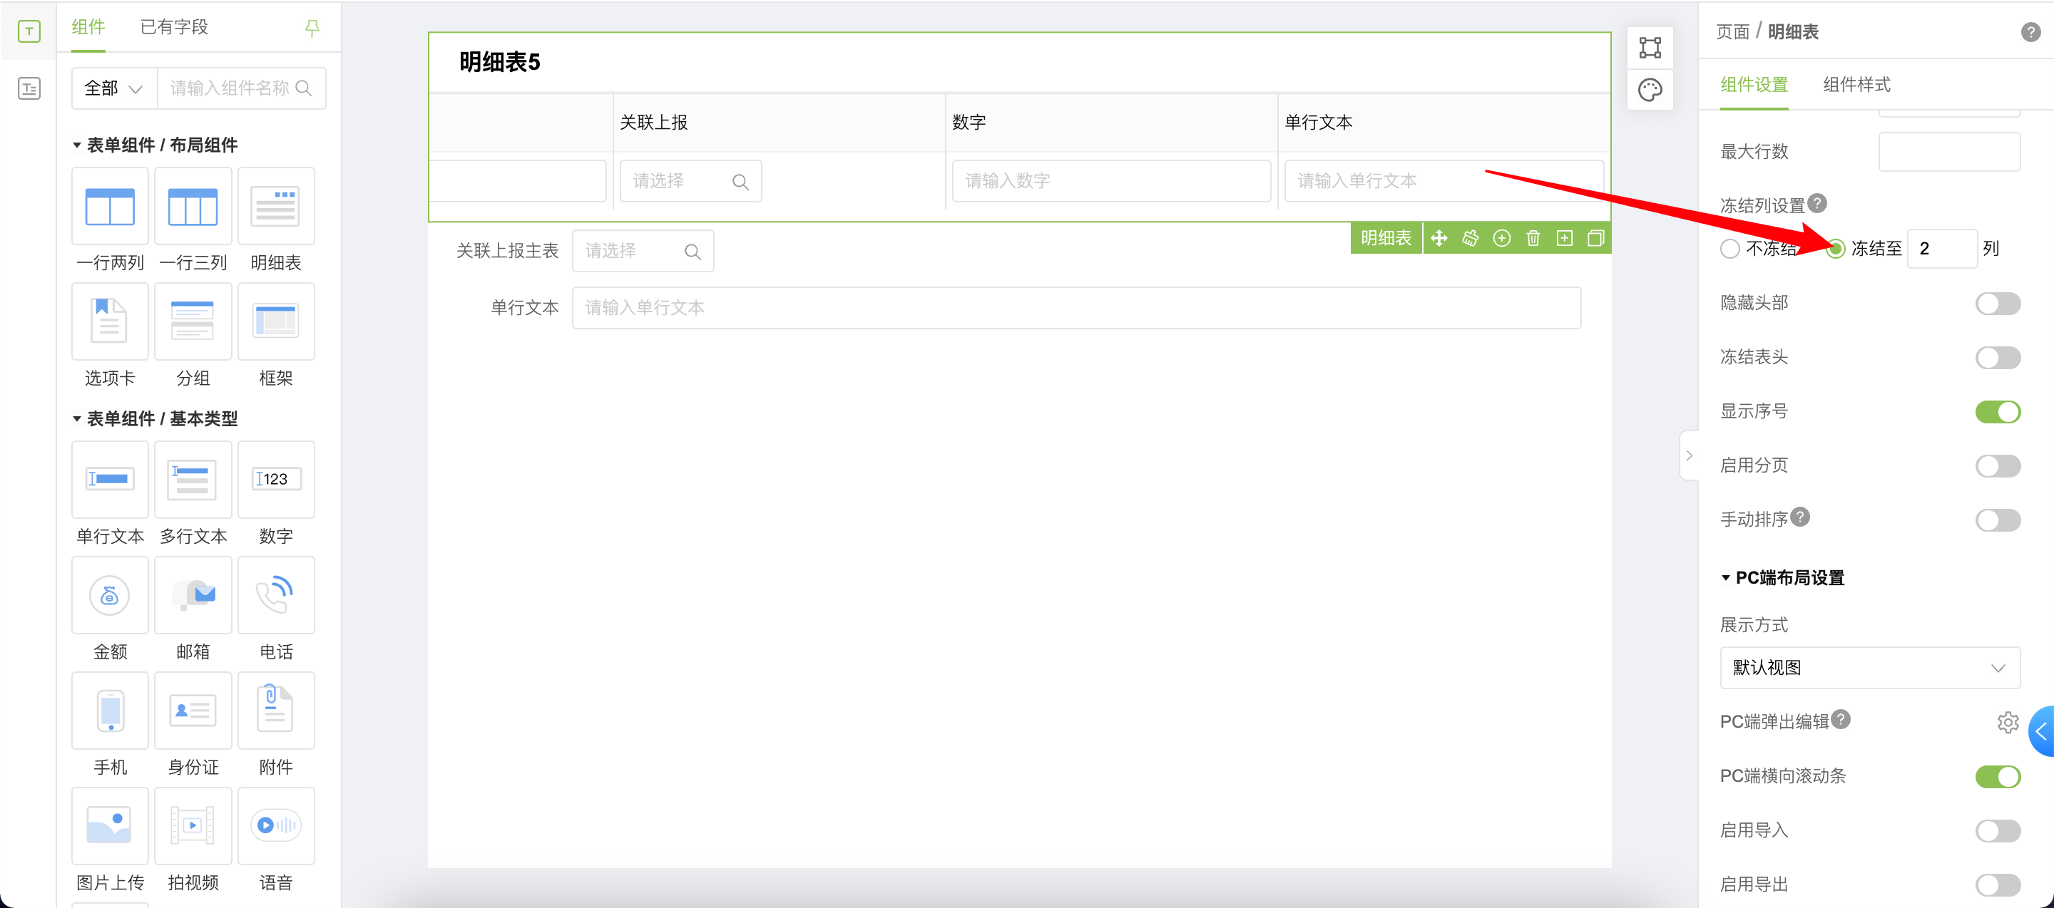Click the 页面 breadcrumb link

pyautogui.click(x=1732, y=32)
